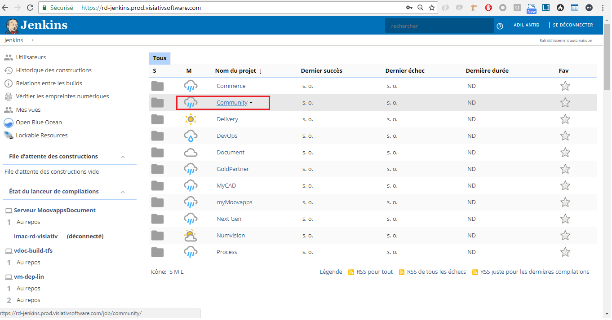The image size is (612, 320).
Task: Favorite the Community project star
Action: pos(565,103)
